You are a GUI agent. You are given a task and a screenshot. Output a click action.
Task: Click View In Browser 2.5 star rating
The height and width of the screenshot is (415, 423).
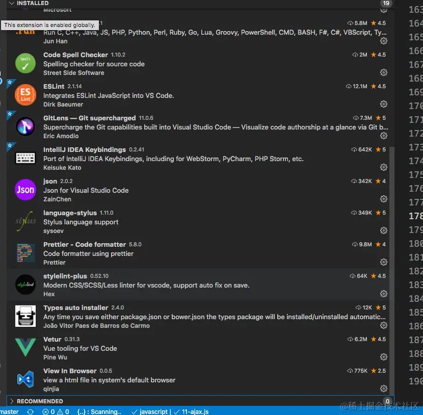click(379, 371)
